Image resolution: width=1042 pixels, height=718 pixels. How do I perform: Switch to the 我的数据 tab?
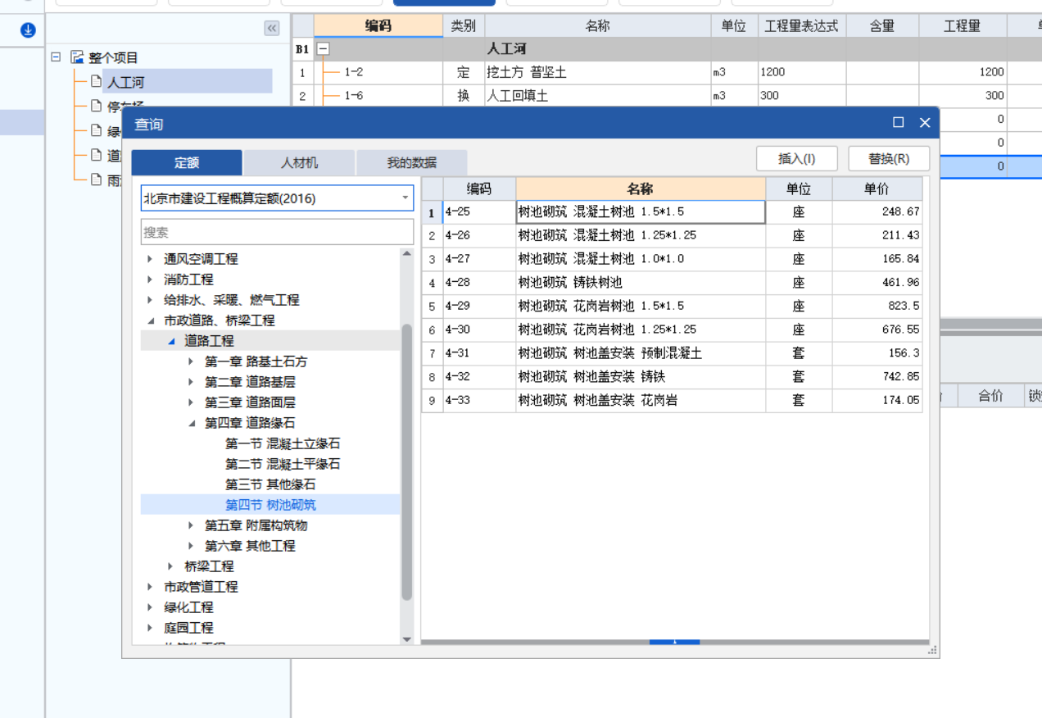click(x=411, y=162)
